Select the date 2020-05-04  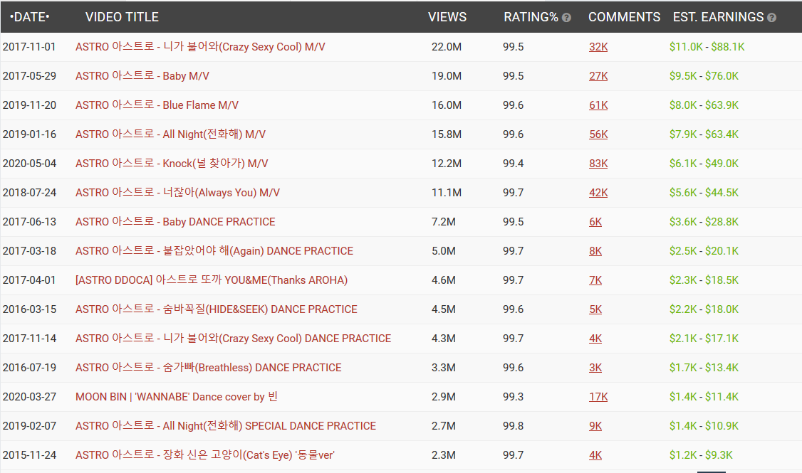(x=29, y=163)
